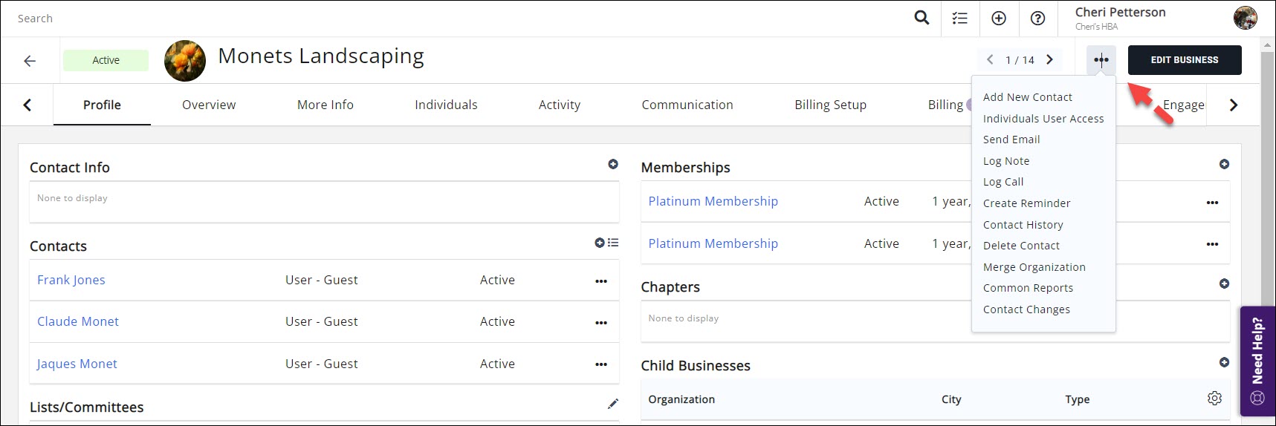Viewport: 1276px width, 426px height.
Task: Open actions menu for Frank Jones row
Action: (x=601, y=281)
